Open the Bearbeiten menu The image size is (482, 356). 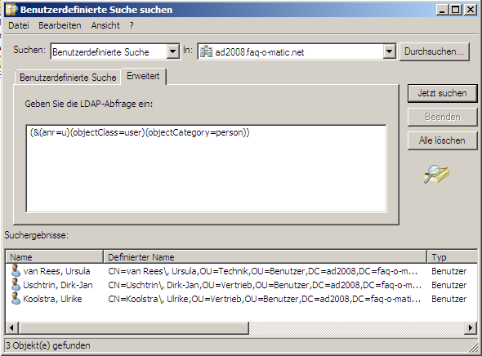point(60,25)
